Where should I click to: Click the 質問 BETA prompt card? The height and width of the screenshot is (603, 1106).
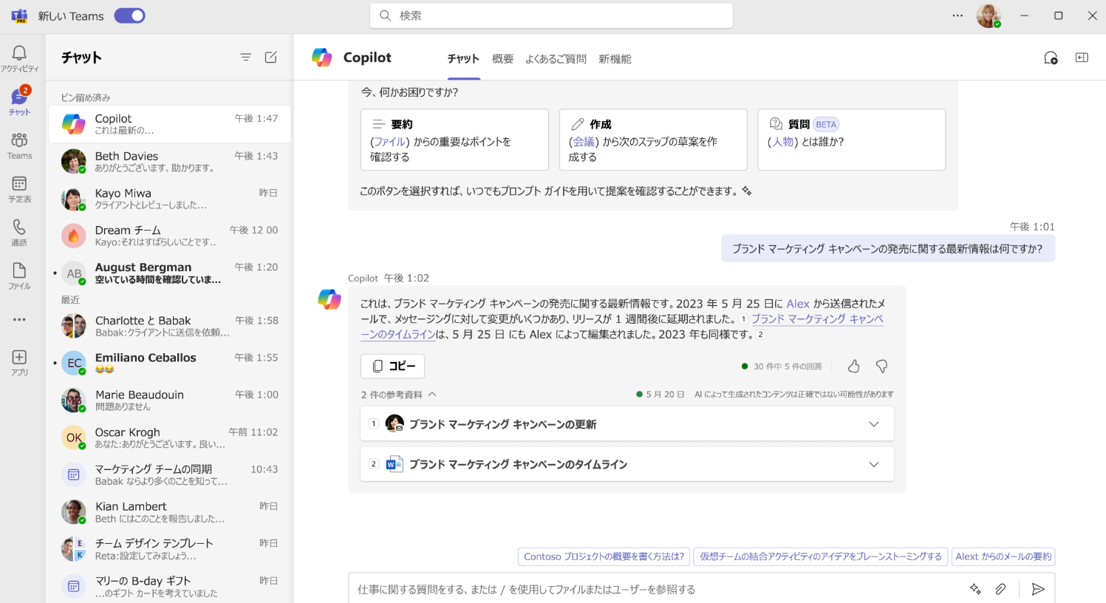click(852, 140)
